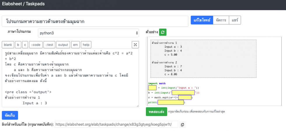Open the python3 language dropdown
Viewport: 286px width, 131px height.
(88, 33)
